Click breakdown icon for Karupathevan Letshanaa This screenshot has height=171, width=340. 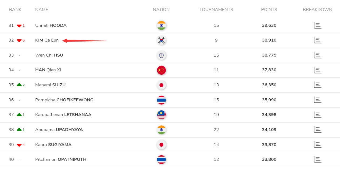click(x=317, y=115)
